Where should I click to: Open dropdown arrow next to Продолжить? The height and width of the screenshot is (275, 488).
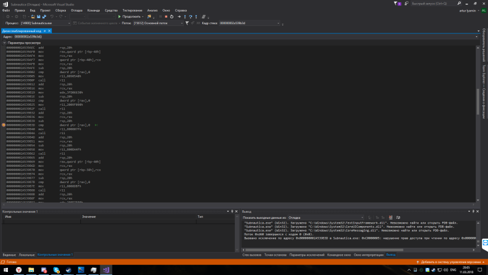pos(143,16)
